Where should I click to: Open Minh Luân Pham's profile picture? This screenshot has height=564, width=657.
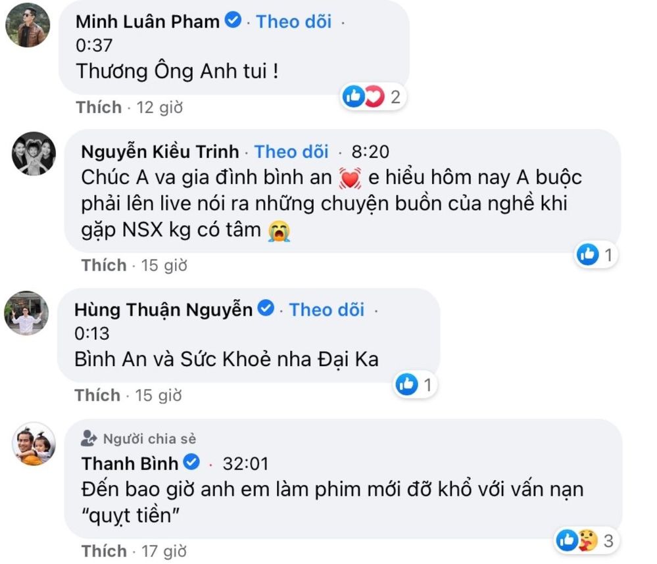tap(27, 26)
